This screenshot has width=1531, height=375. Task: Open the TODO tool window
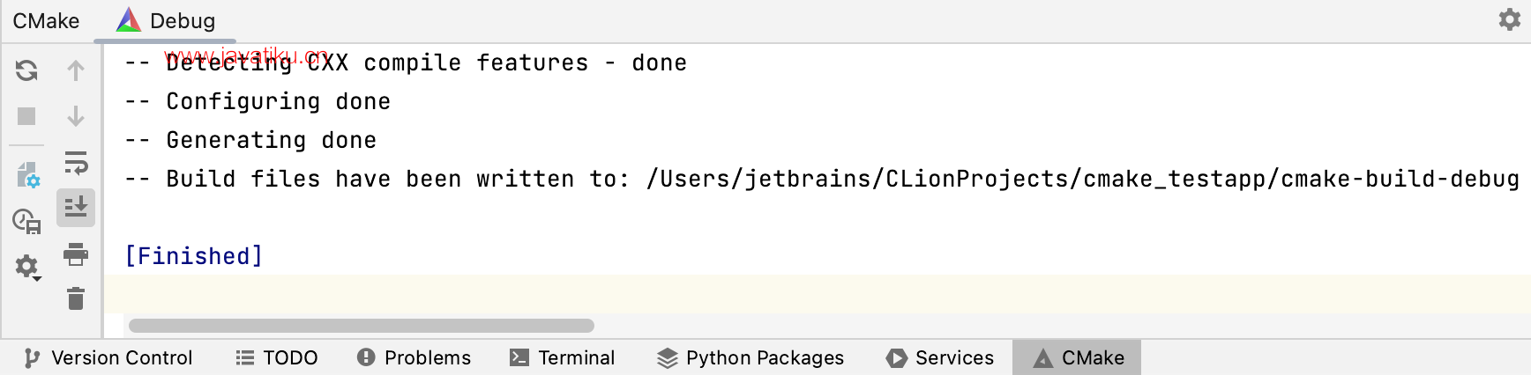click(277, 357)
